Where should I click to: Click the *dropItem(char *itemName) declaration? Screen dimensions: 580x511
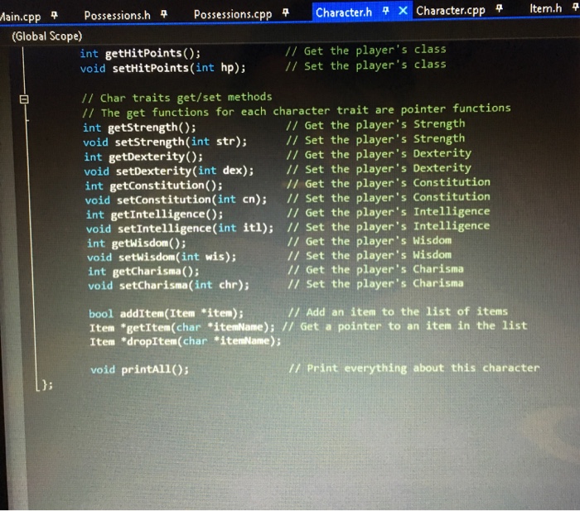tap(186, 341)
